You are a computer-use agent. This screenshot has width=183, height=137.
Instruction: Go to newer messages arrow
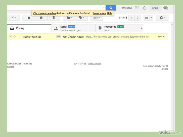[131, 18]
